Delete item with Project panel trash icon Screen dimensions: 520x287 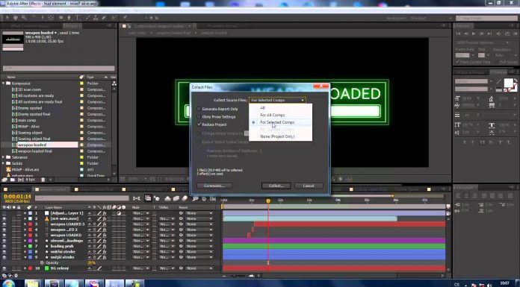click(43, 180)
